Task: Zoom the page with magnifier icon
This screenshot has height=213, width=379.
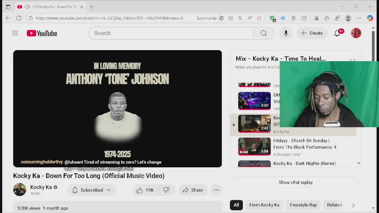Action: coord(240,18)
